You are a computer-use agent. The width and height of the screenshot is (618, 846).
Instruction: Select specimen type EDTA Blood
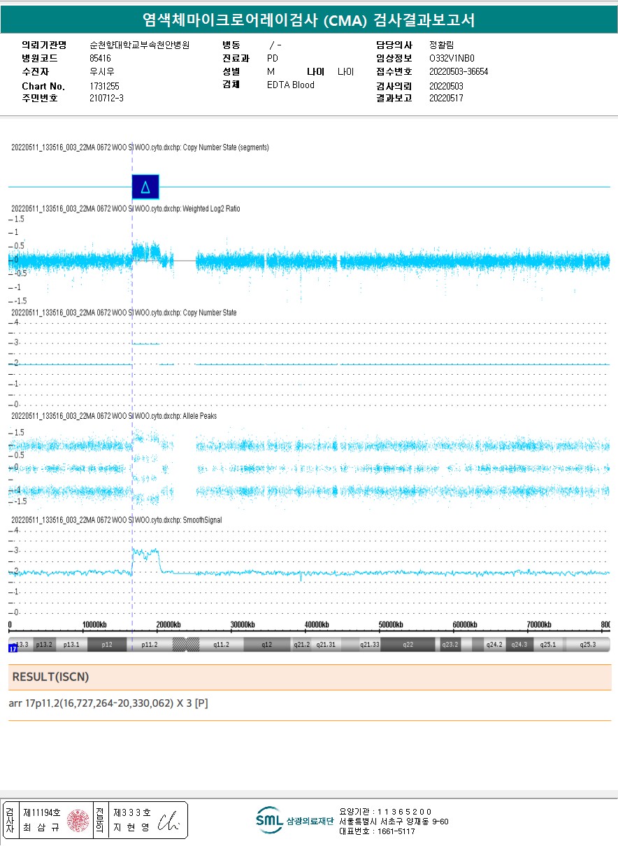point(291,85)
